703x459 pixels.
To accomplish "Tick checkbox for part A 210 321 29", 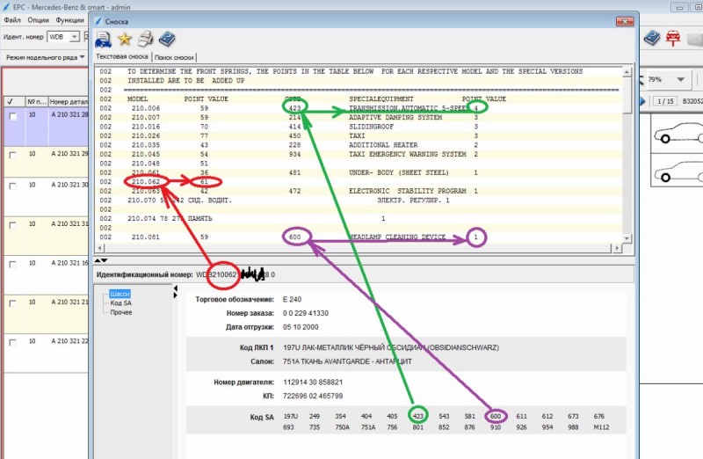I will 13,156.
